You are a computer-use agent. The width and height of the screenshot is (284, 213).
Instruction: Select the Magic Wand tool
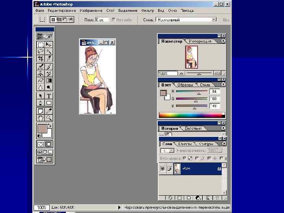[49, 51]
